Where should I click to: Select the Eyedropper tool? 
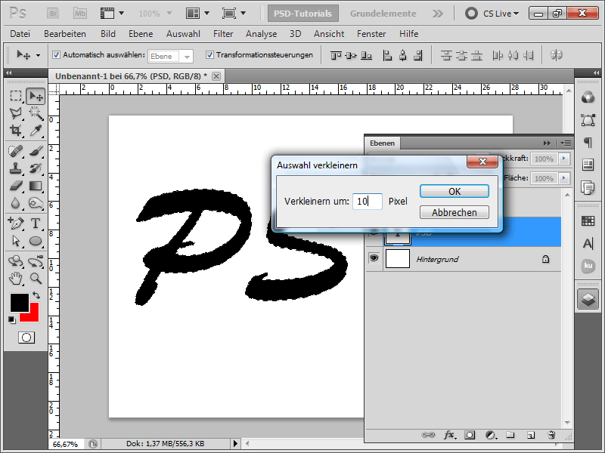click(x=36, y=131)
